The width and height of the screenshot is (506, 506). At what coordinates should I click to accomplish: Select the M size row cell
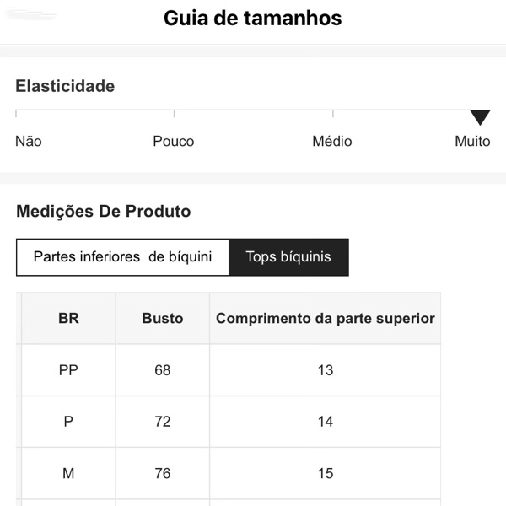[x=68, y=473]
